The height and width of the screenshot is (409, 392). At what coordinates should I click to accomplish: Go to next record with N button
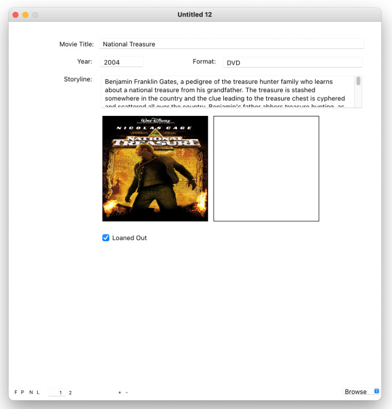[x=31, y=393]
